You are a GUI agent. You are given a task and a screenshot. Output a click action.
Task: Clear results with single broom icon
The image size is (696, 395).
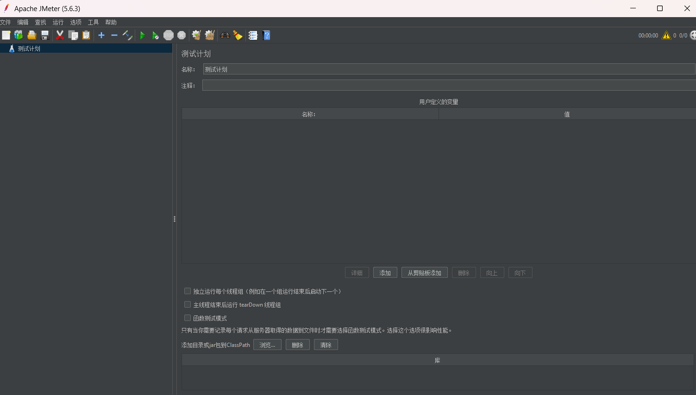click(196, 35)
